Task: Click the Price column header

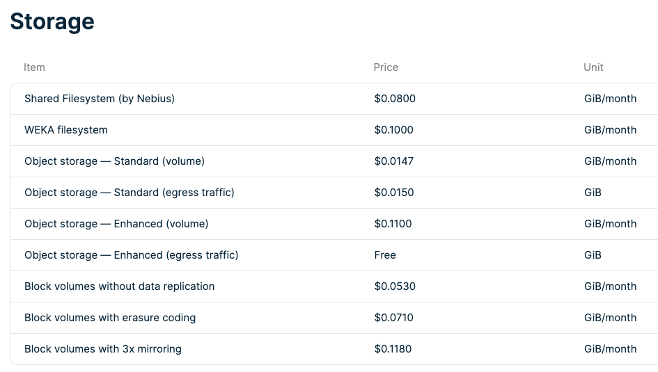Action: [386, 67]
